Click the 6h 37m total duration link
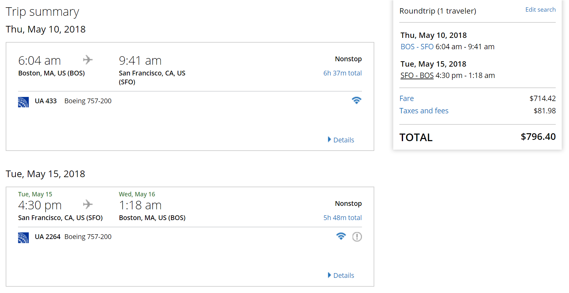 (342, 73)
